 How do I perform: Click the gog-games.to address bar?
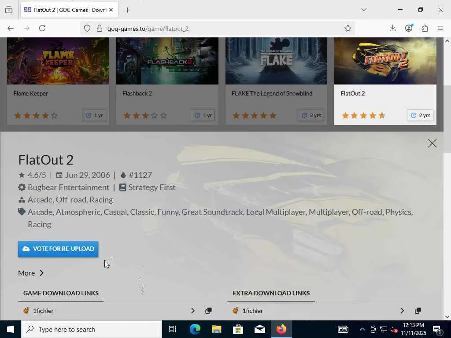point(218,29)
